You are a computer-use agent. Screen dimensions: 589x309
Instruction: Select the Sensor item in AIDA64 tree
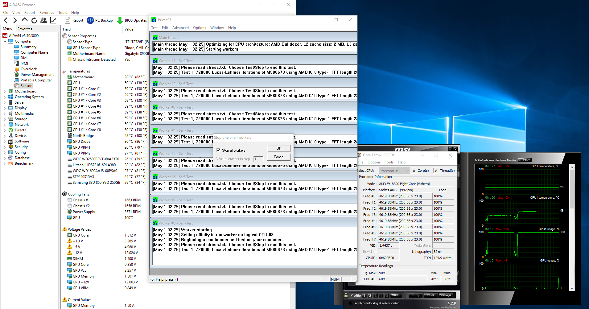26,86
